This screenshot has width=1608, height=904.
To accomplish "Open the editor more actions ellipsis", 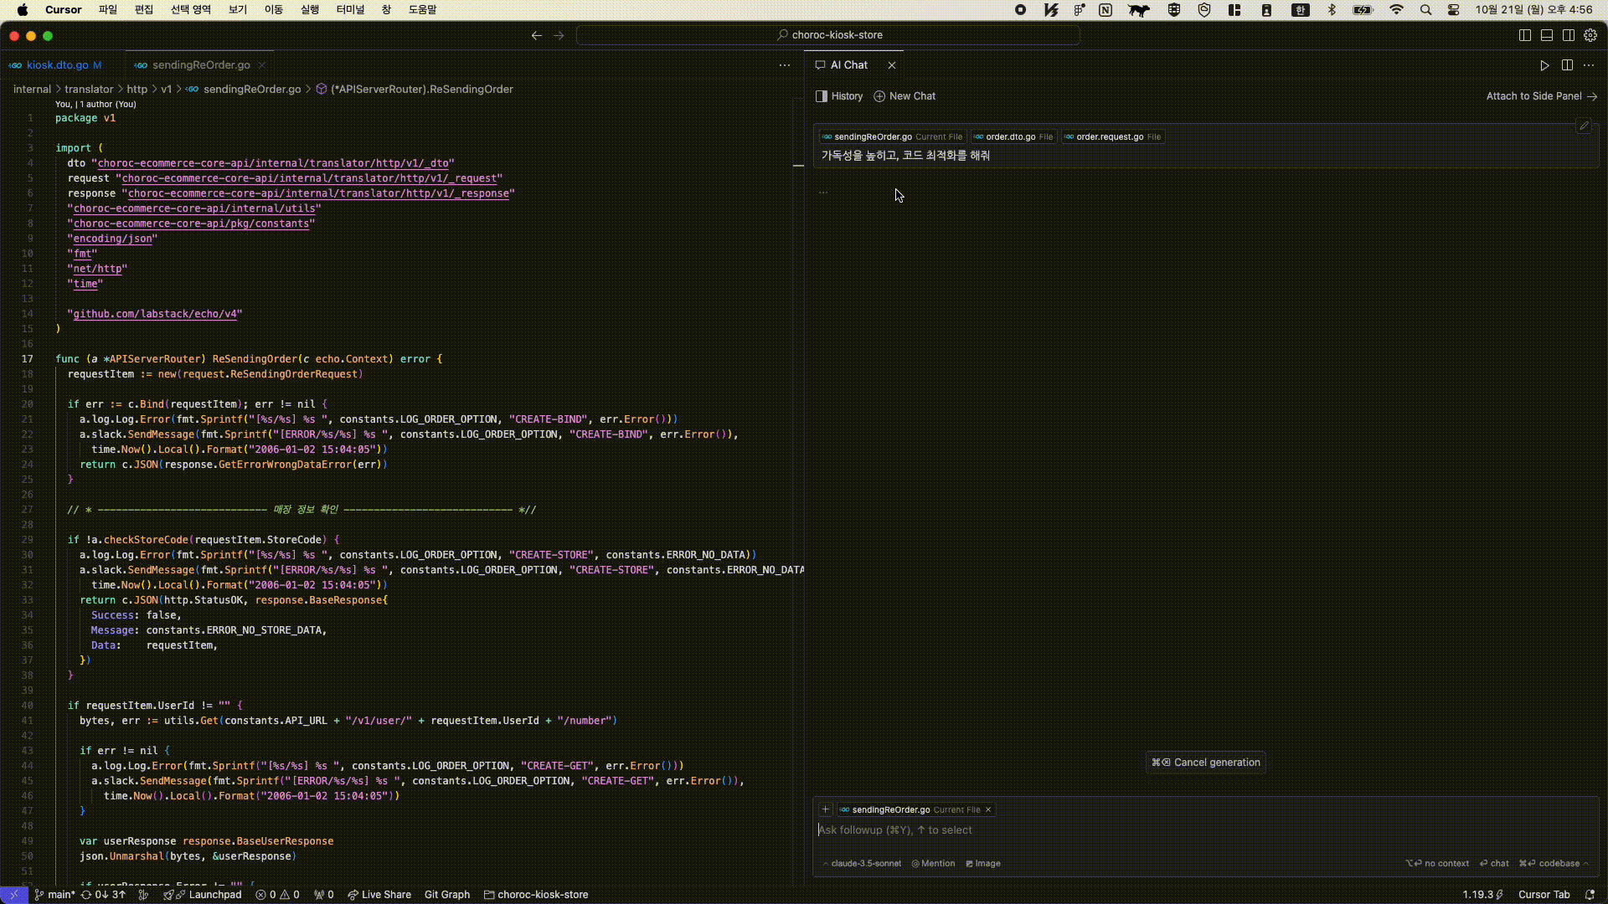I will point(784,65).
